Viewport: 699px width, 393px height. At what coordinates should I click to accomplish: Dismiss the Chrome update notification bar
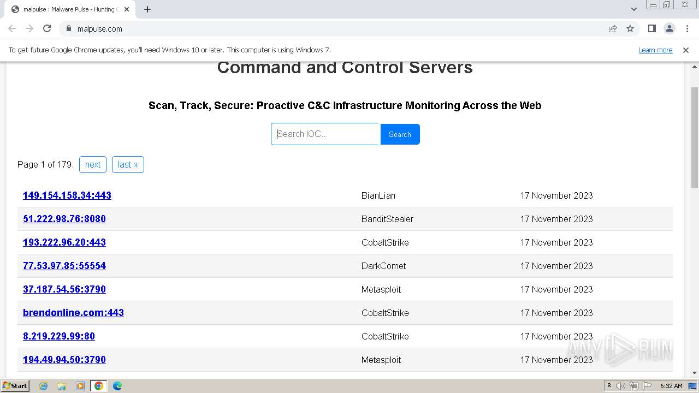coord(686,50)
